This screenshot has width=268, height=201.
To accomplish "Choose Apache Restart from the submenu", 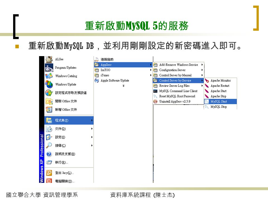I will (x=221, y=86).
